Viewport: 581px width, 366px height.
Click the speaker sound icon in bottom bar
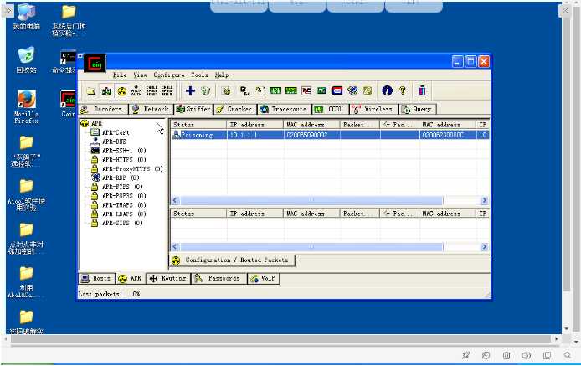click(x=526, y=356)
